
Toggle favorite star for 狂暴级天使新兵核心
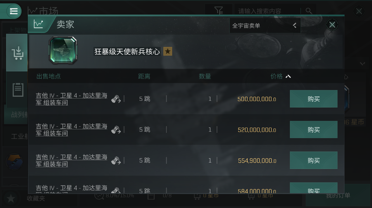[168, 52]
